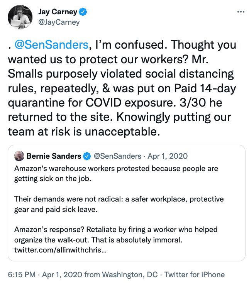Click the quoted text about warehouse workers
This screenshot has height=283, width=249.
pyautogui.click(x=116, y=173)
